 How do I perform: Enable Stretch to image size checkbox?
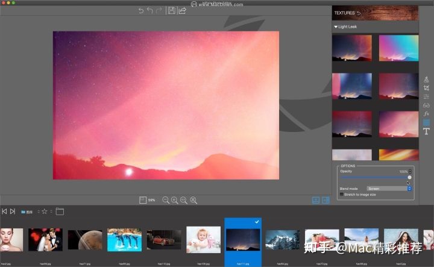[342, 194]
